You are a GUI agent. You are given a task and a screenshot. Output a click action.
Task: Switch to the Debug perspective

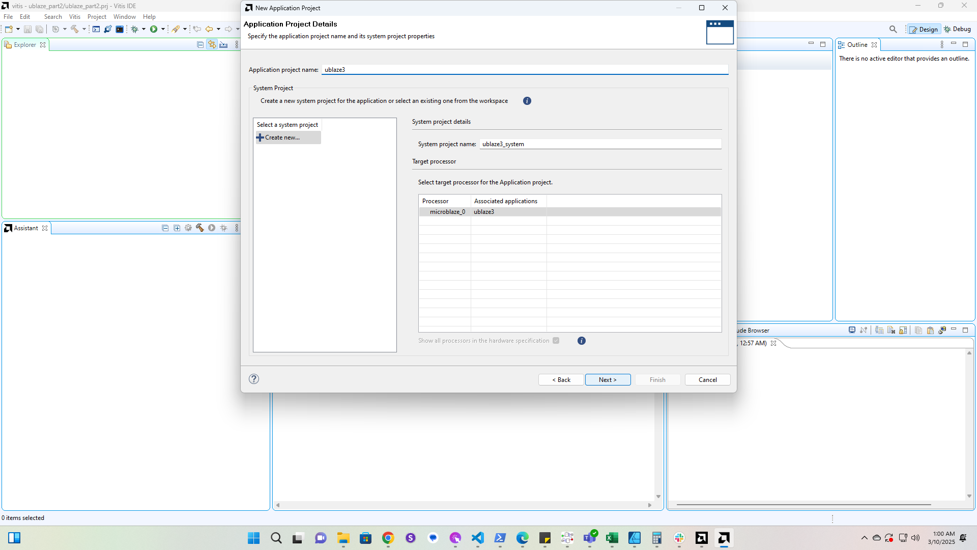pos(958,30)
